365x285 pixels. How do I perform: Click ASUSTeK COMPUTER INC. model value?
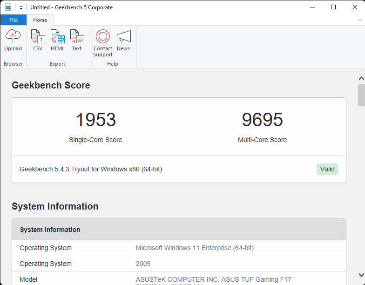pos(213,280)
